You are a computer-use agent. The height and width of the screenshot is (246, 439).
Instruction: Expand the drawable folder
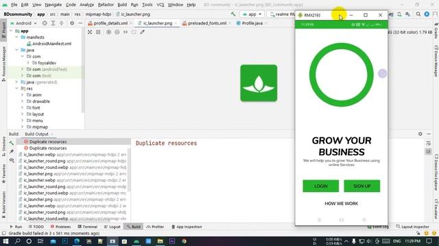click(x=22, y=101)
